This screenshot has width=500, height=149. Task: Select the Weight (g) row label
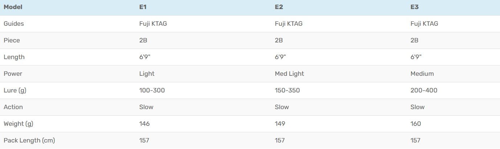click(18, 124)
